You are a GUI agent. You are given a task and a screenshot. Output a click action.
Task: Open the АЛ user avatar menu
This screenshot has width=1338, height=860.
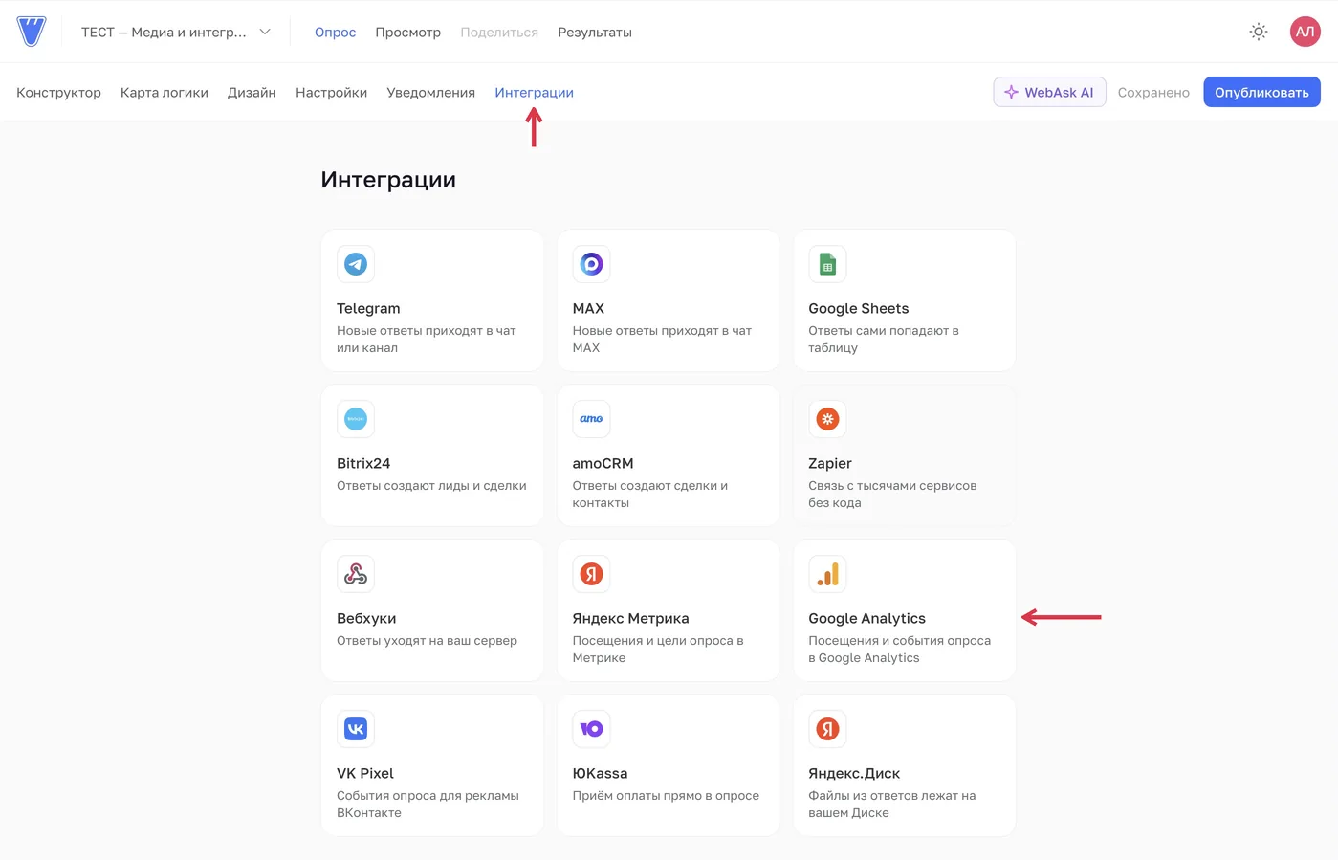tap(1305, 32)
